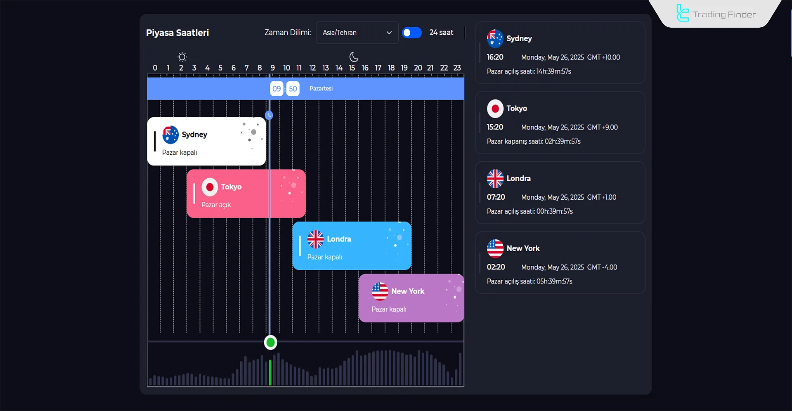Screen dimensions: 792x411
Task: Click the US flag in the New York info card
Action: coord(495,248)
